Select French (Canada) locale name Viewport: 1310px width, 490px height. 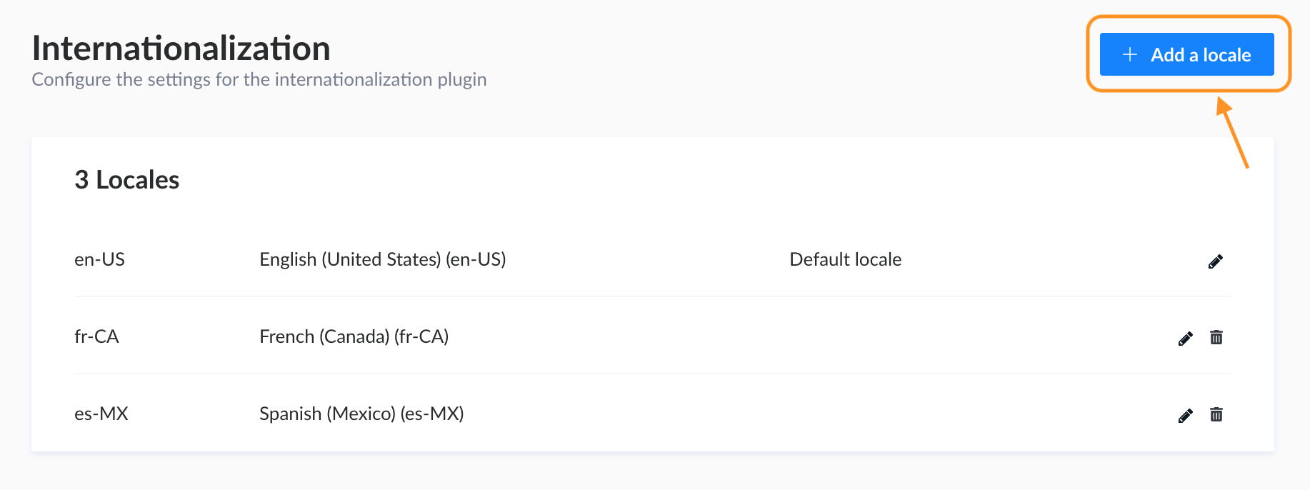click(x=354, y=336)
